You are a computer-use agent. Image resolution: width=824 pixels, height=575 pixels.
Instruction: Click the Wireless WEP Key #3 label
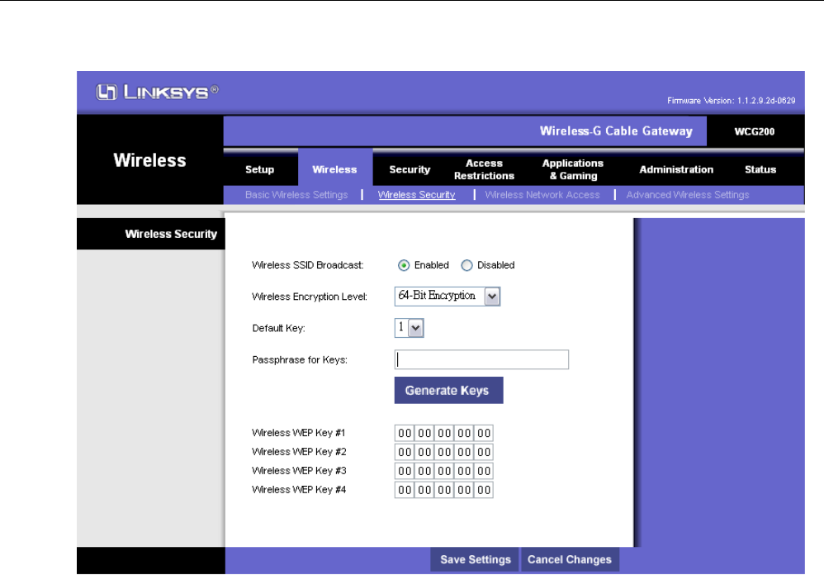point(299,471)
